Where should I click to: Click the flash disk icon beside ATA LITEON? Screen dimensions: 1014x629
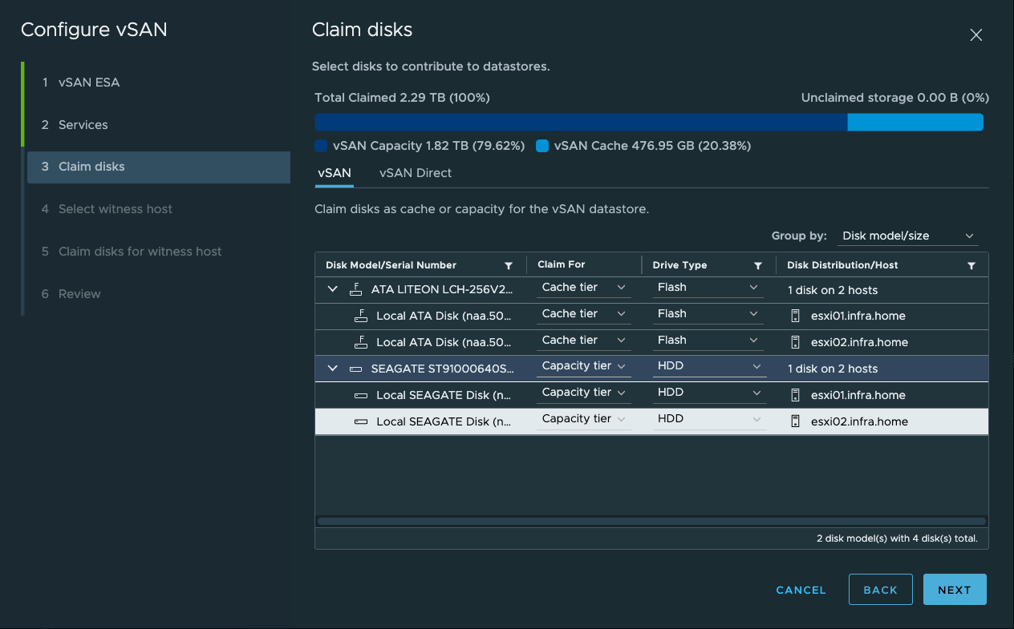[x=356, y=288]
